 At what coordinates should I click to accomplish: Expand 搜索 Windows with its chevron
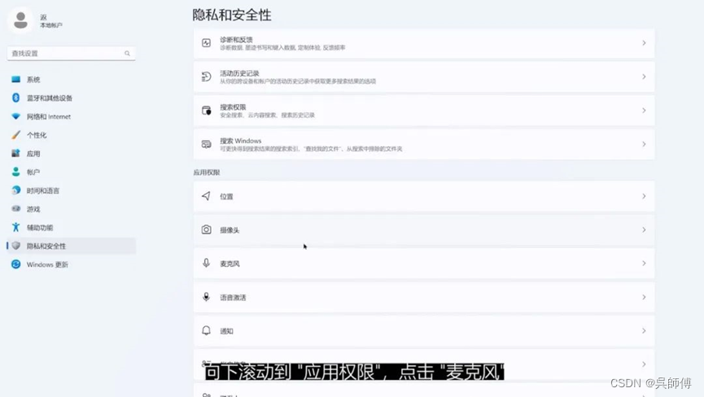pos(644,144)
